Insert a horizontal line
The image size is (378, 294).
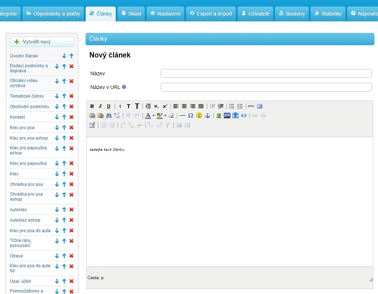182,116
